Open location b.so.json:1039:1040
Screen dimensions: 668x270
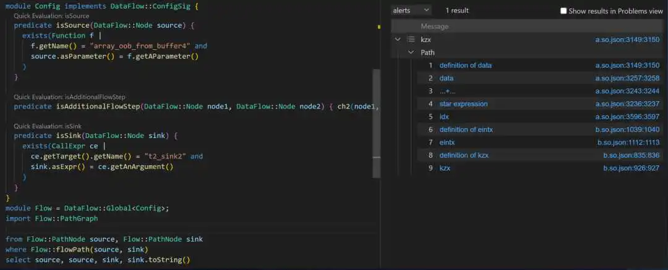[627, 129]
